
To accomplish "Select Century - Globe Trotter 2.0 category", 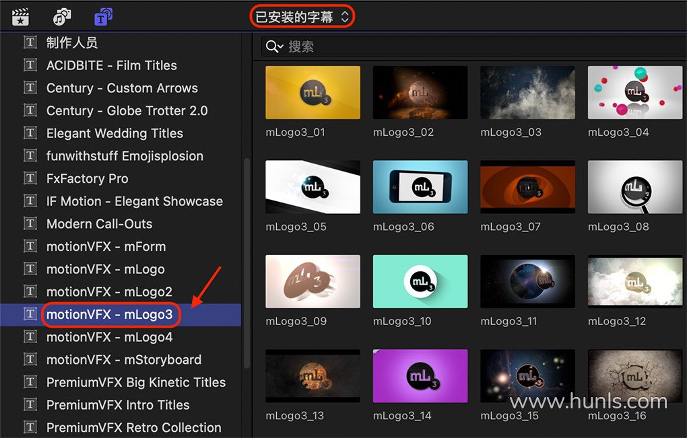I will point(121,111).
